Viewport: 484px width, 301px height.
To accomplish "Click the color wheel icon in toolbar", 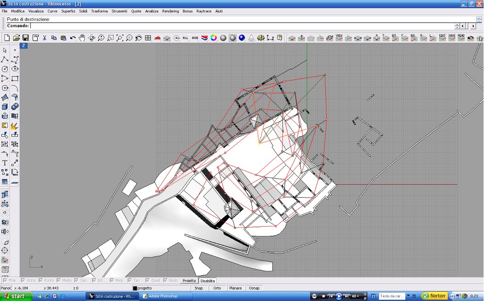I will point(214,38).
